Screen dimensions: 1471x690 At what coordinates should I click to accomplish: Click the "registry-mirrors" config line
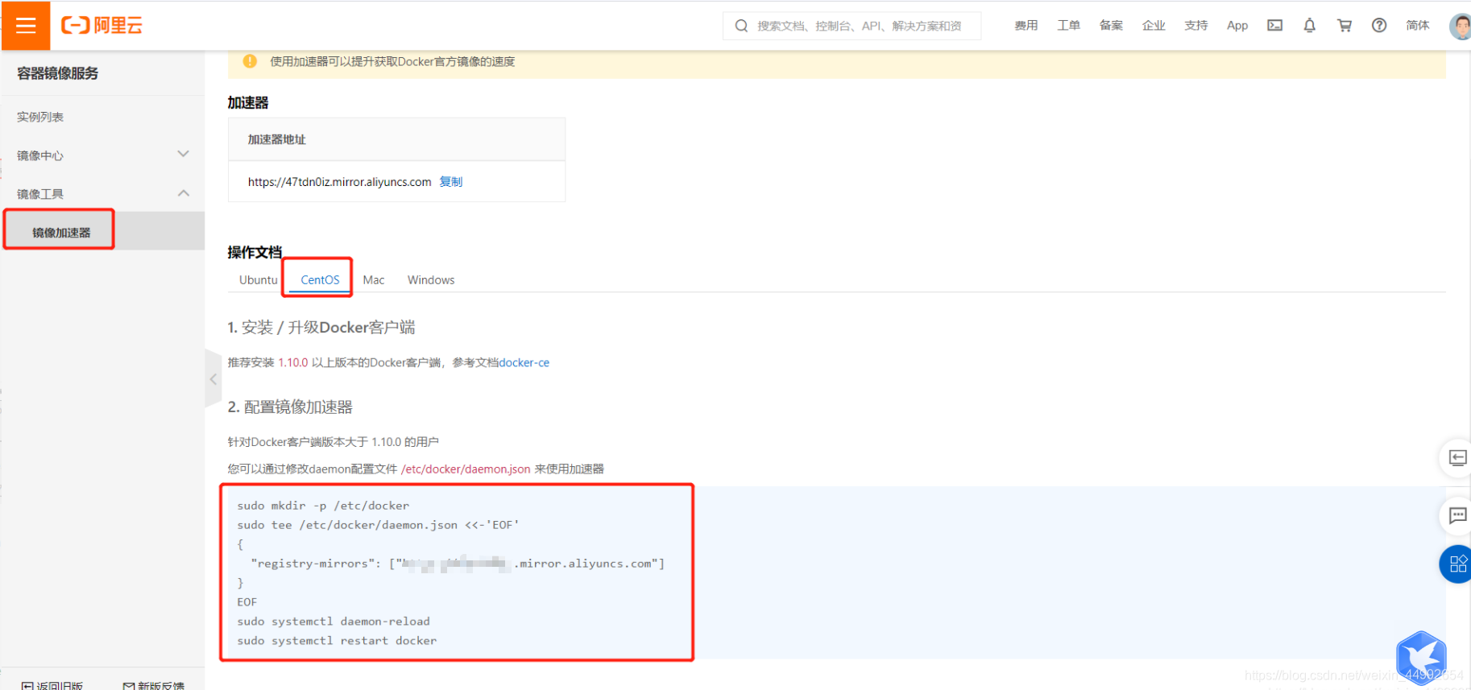click(458, 564)
